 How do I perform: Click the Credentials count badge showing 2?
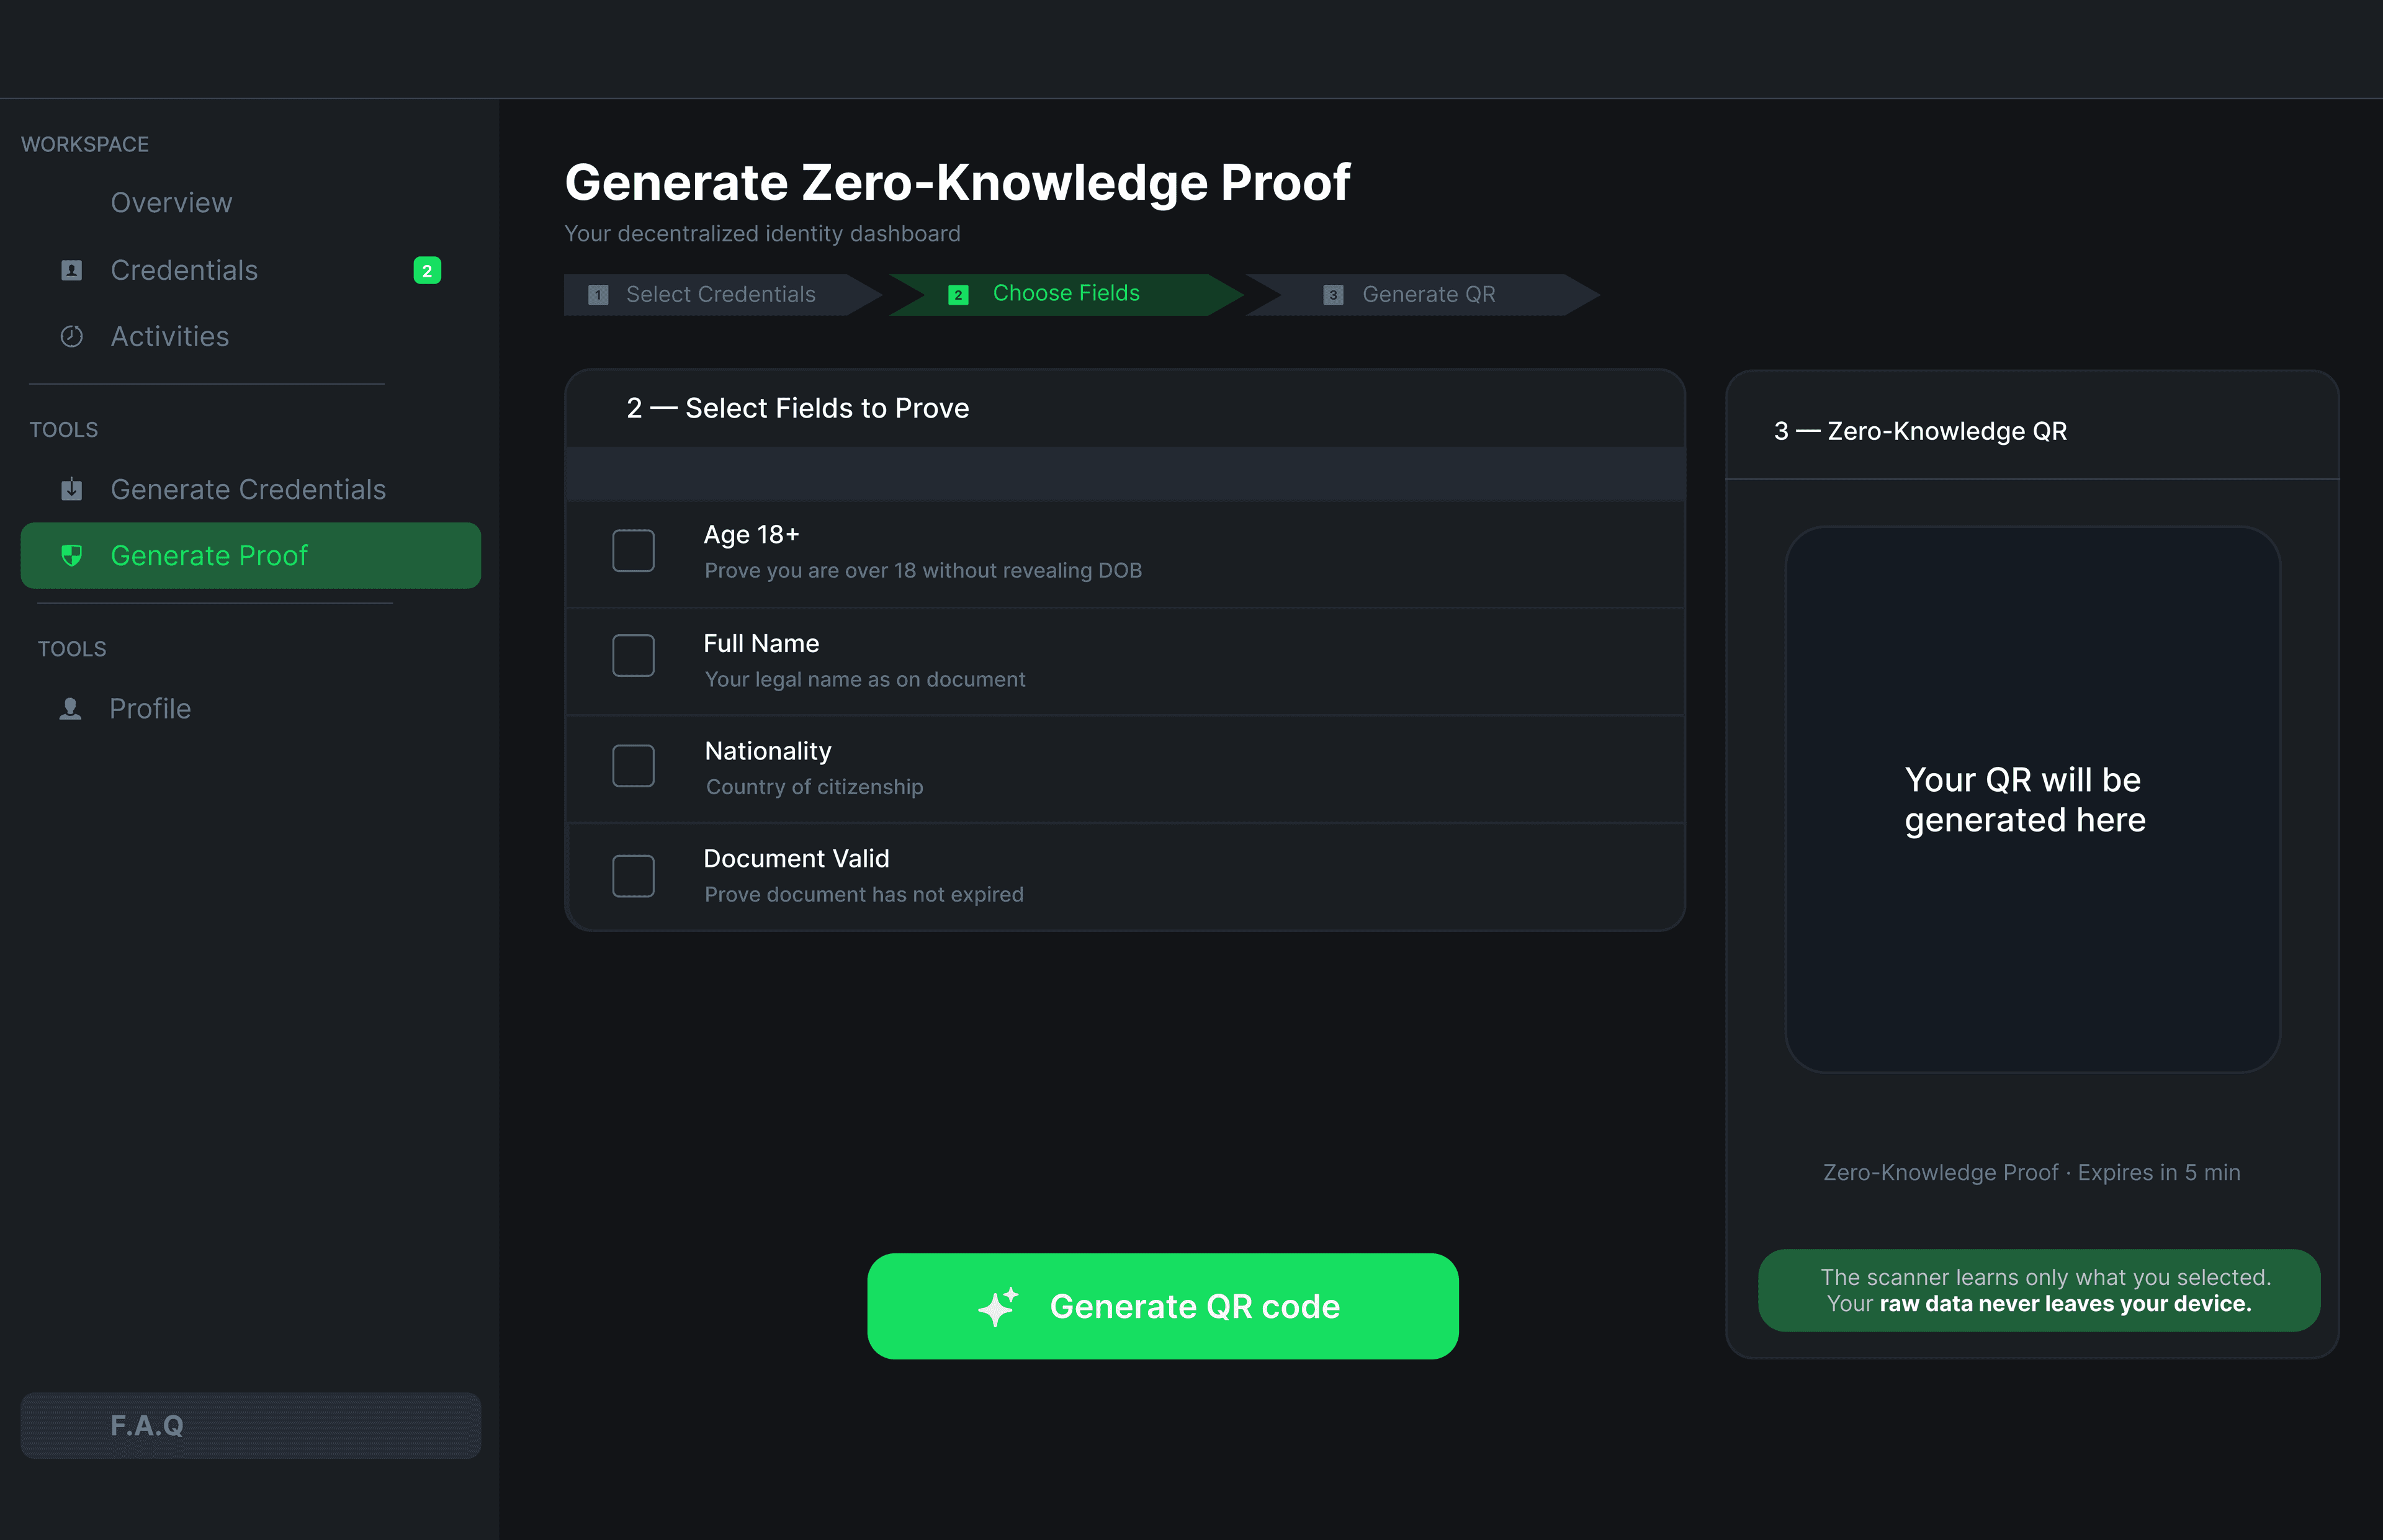pos(427,270)
